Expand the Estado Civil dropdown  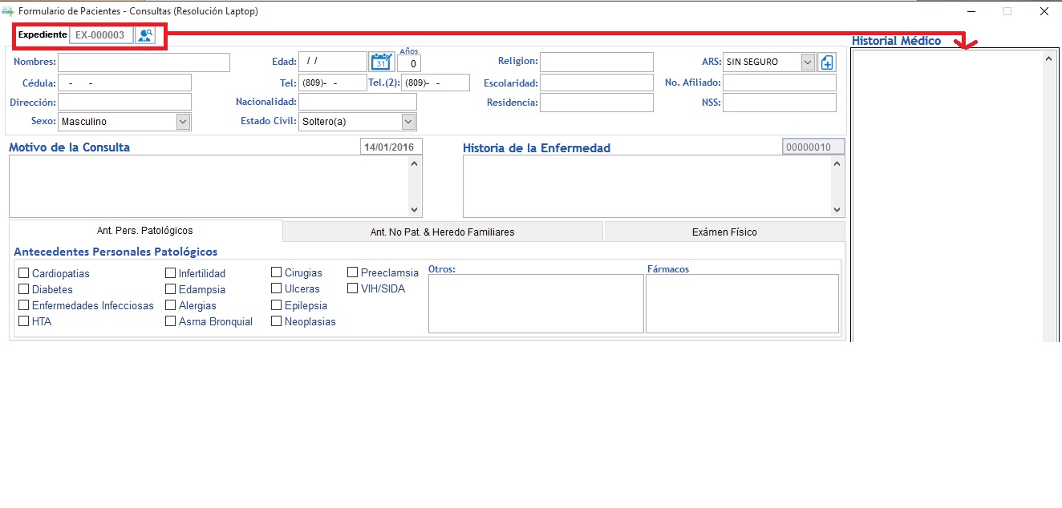pos(408,122)
